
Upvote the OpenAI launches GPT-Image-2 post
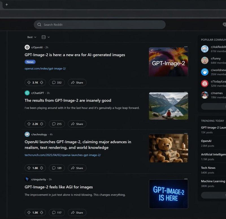pos(29,168)
